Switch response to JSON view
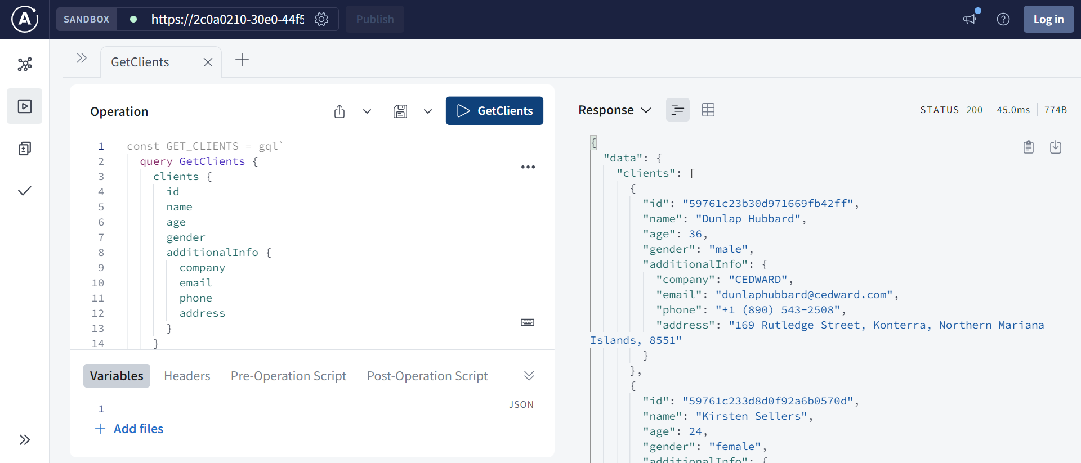 [x=678, y=110]
